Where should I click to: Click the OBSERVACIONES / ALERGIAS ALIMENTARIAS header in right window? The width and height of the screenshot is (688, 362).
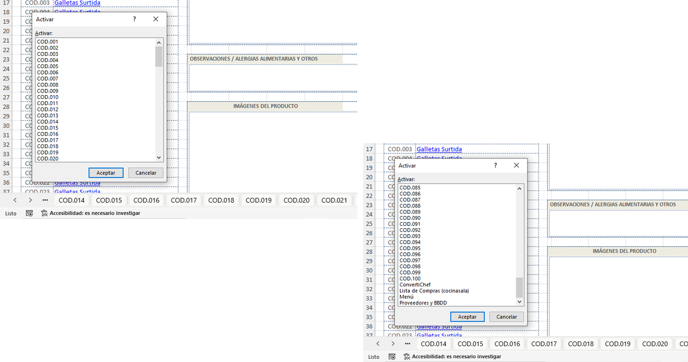(613, 204)
